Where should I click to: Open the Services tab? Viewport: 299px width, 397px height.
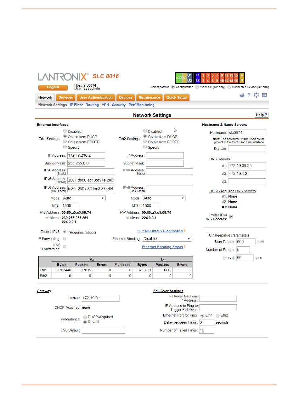(x=66, y=97)
